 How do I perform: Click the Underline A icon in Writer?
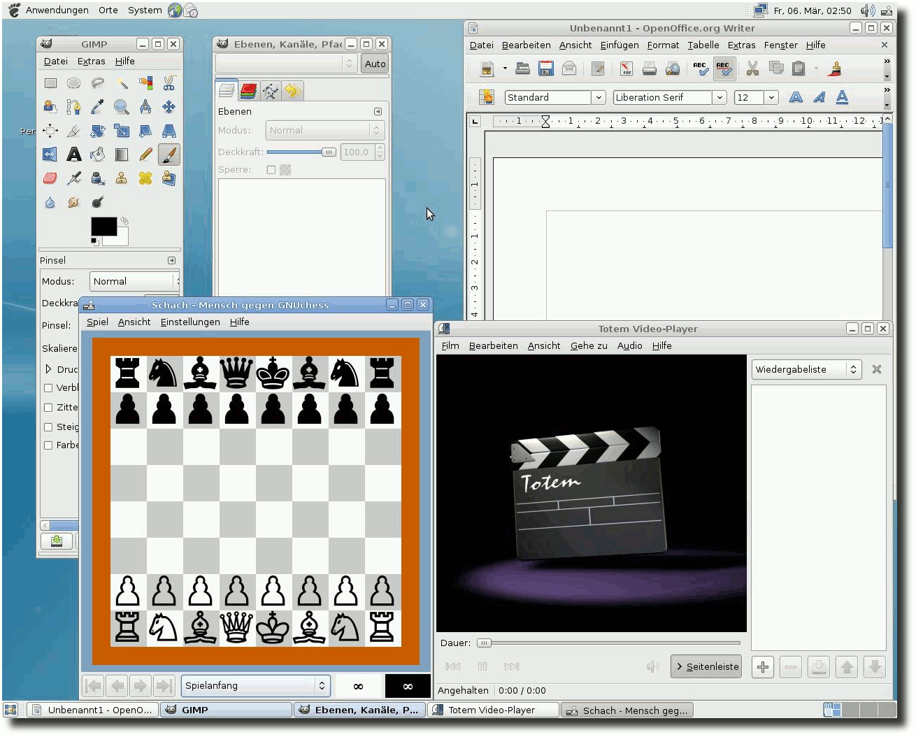[x=842, y=97]
